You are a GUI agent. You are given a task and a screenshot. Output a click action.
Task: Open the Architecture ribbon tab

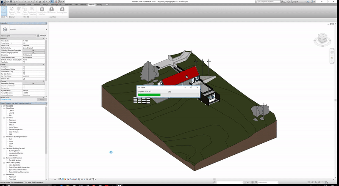pos(11,5)
